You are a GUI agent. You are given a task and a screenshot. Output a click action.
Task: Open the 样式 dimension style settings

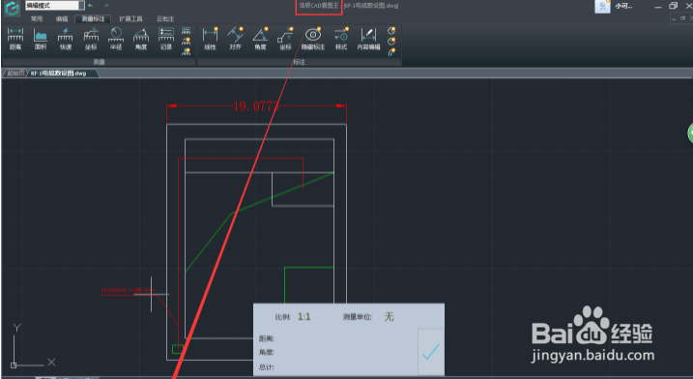(x=341, y=39)
